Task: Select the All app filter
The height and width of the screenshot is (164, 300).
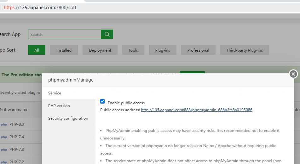Action: click(x=37, y=50)
